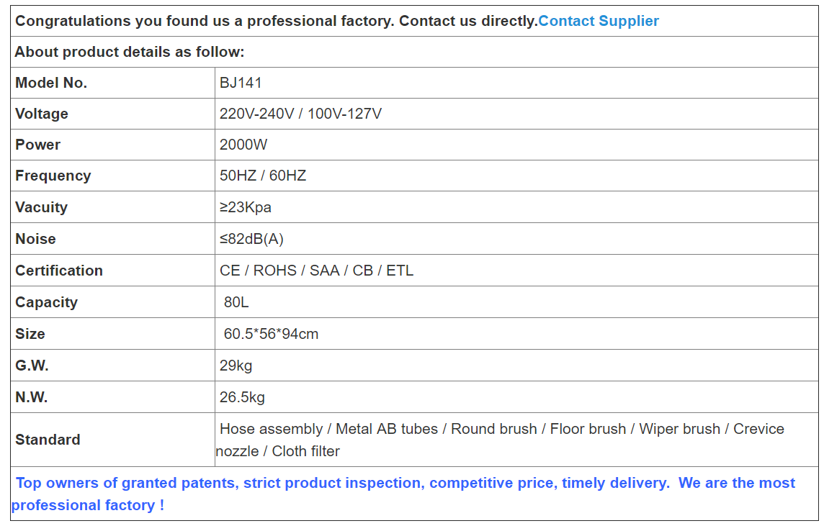The image size is (824, 526).
Task: Click the 26.5kg net weight value
Action: (x=242, y=397)
